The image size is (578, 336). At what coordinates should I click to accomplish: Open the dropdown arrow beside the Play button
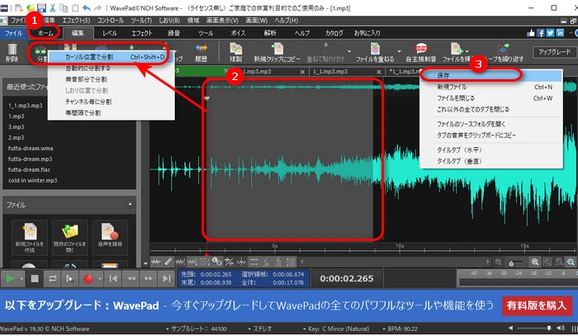(21, 279)
